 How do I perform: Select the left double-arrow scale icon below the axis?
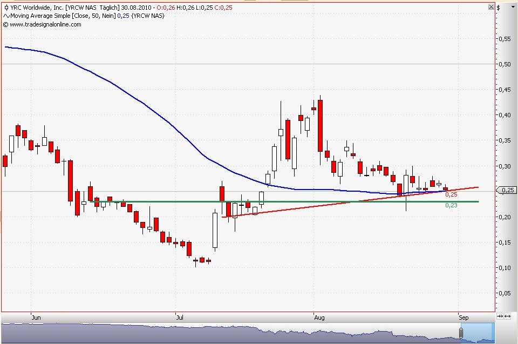[500, 316]
